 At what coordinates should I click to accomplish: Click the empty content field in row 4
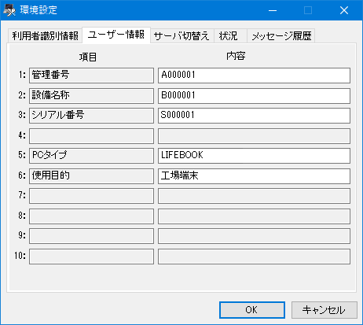(254, 136)
